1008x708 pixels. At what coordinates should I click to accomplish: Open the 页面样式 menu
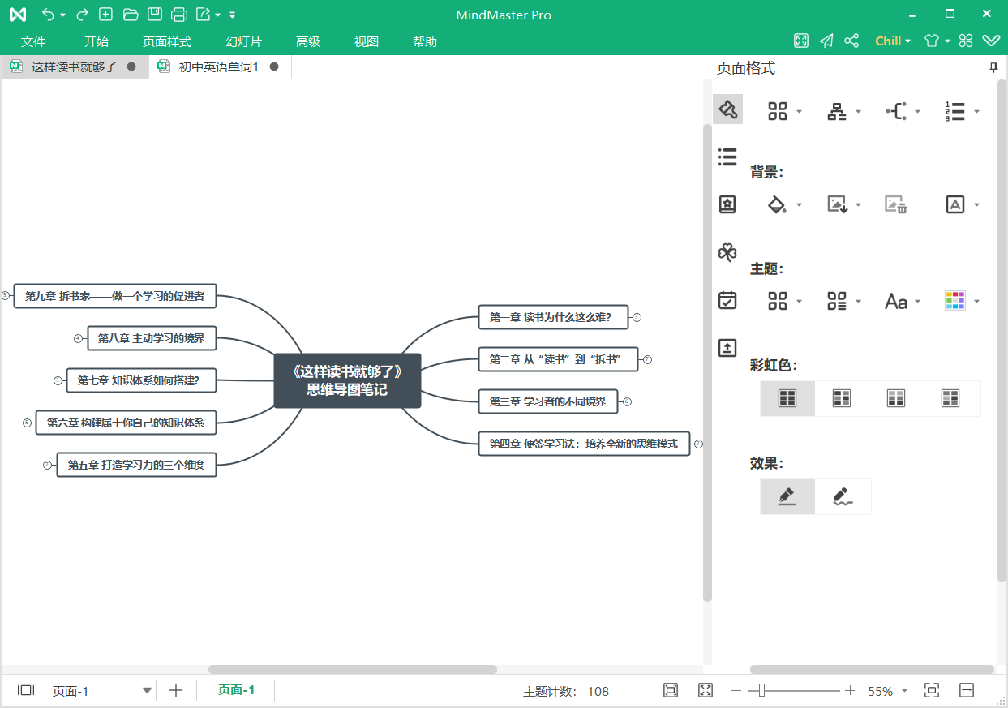click(x=167, y=42)
